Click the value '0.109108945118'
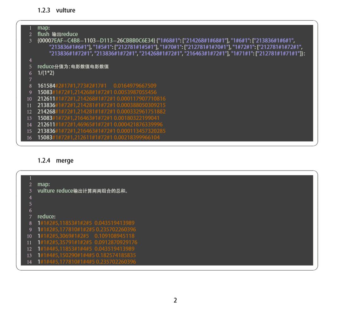 point(114,236)
